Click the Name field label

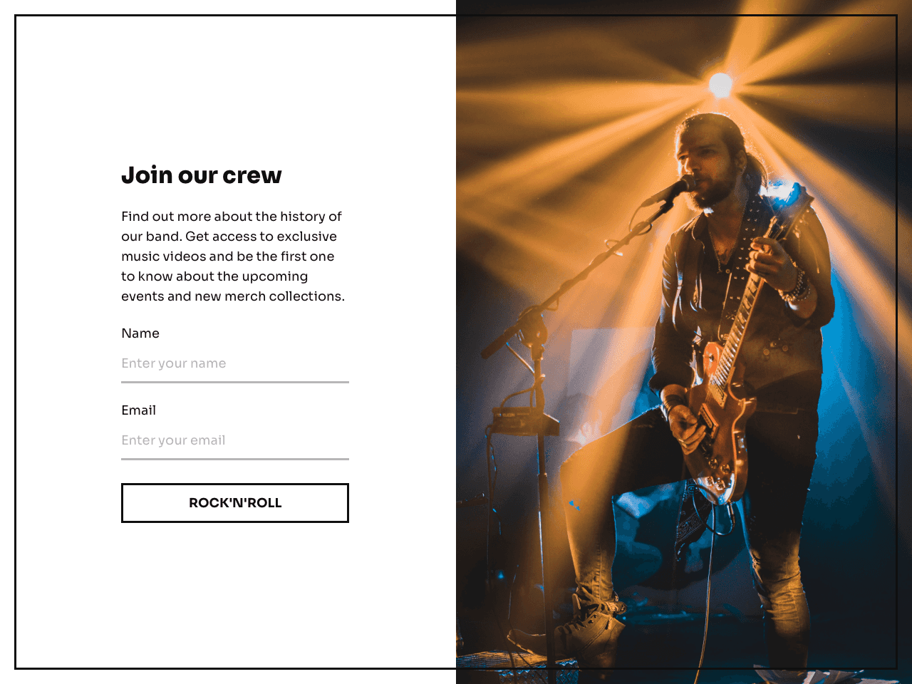tap(140, 333)
